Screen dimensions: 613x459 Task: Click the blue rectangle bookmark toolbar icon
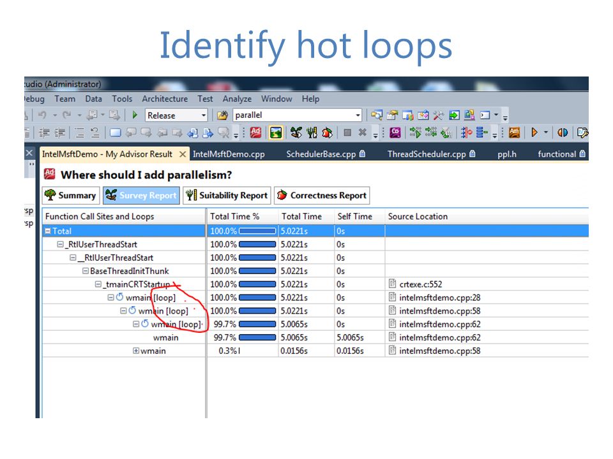(x=116, y=133)
